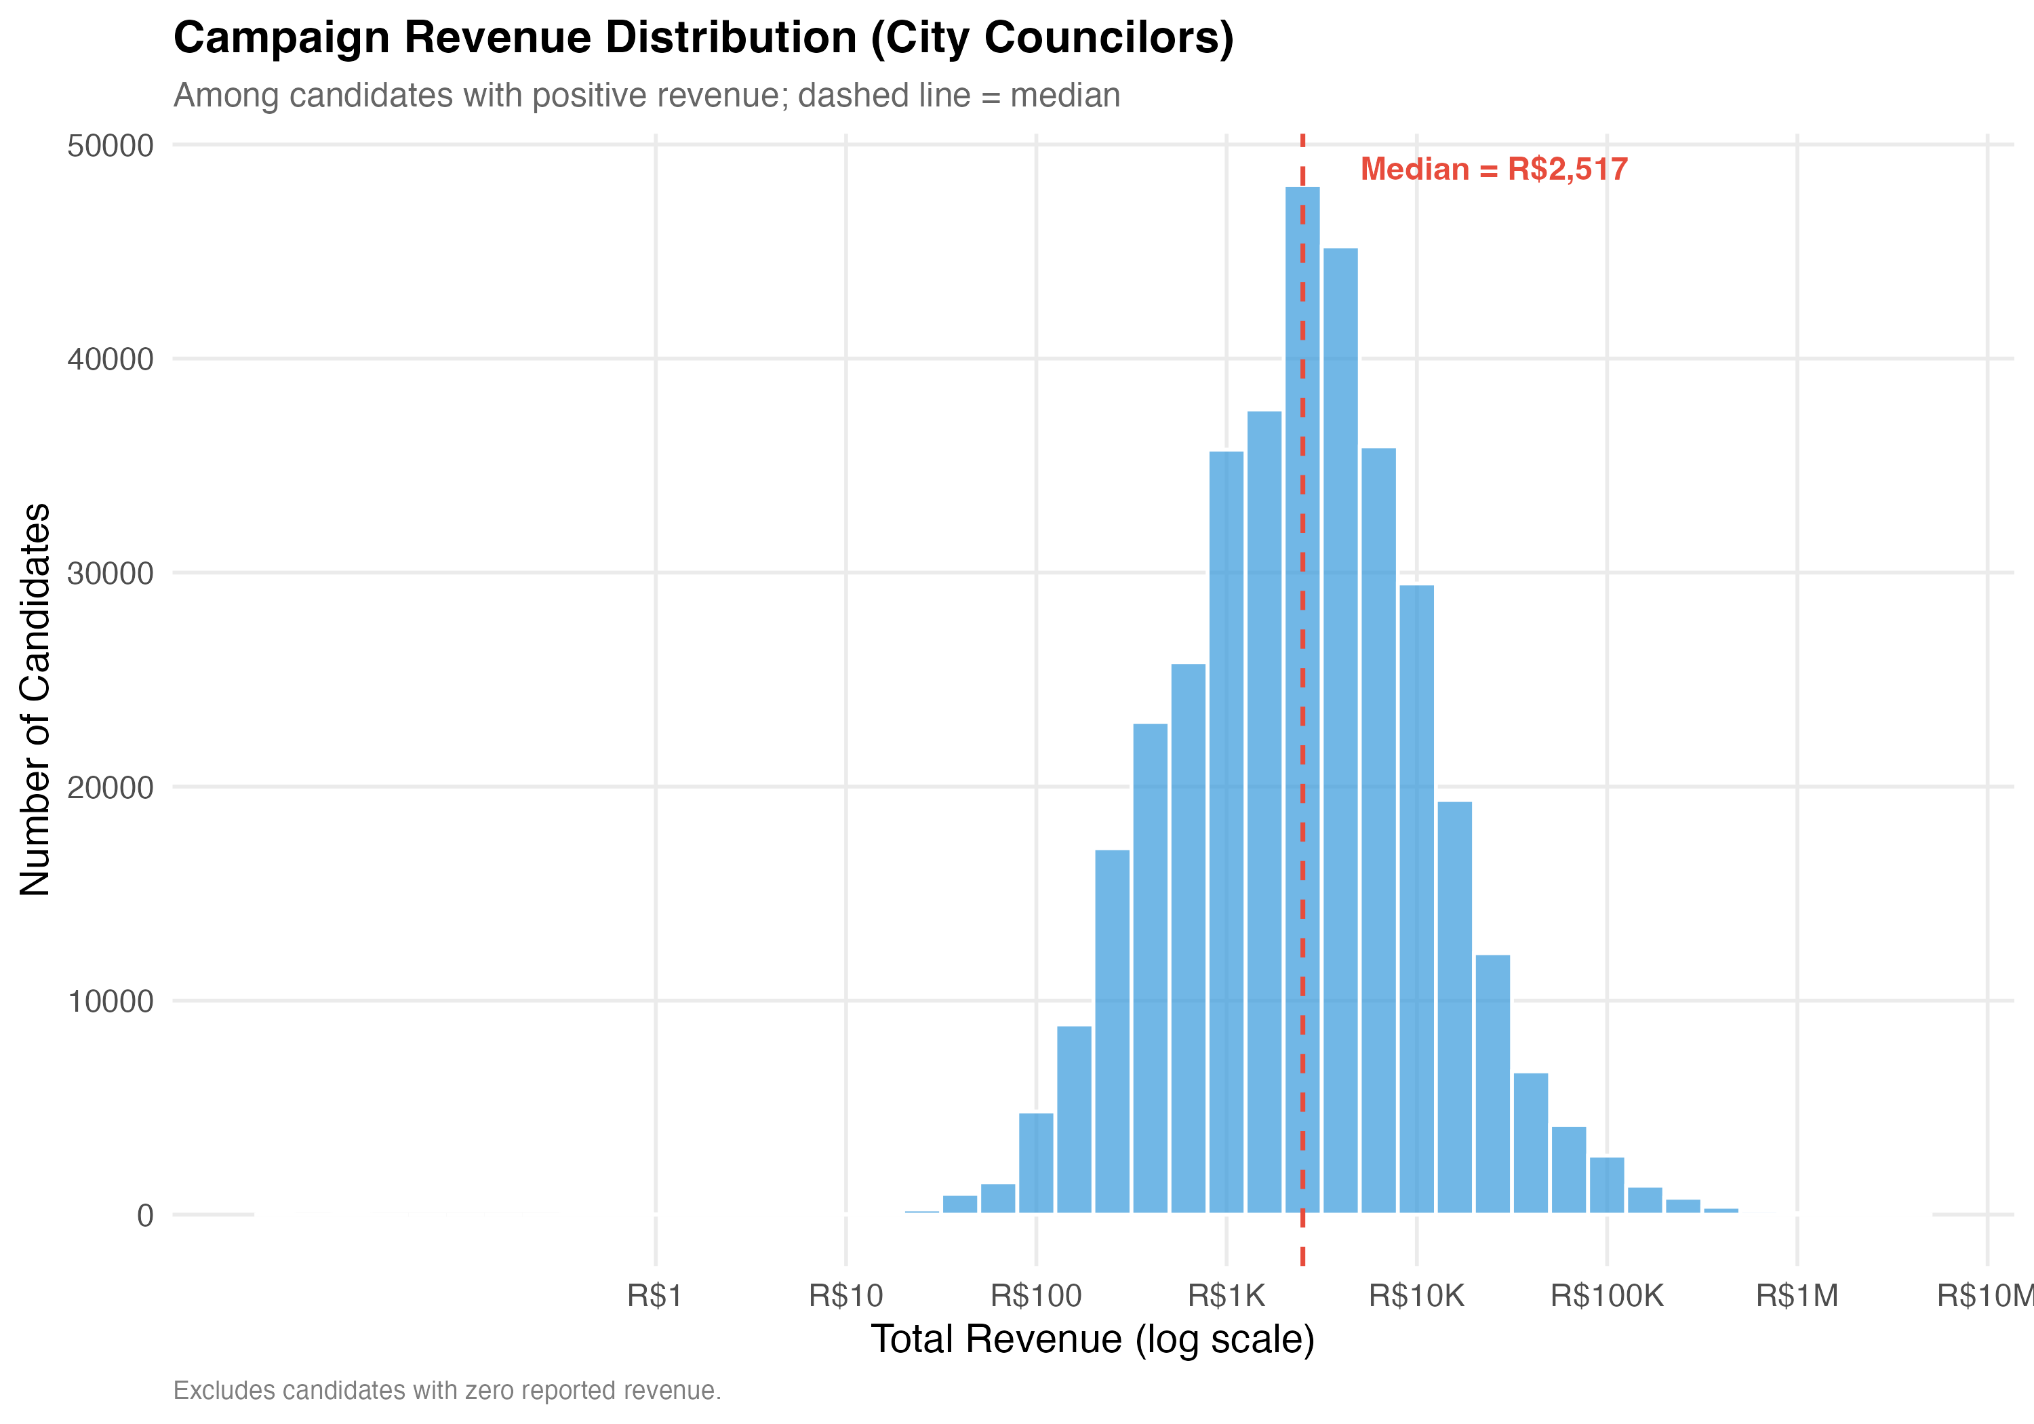Click the red Median = R$2,517 label

1494,170
